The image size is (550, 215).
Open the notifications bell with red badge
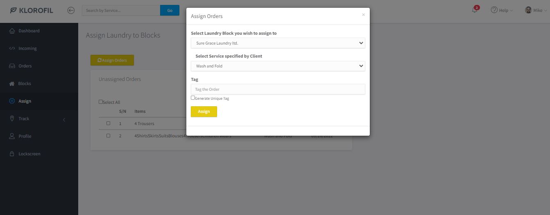[475, 10]
